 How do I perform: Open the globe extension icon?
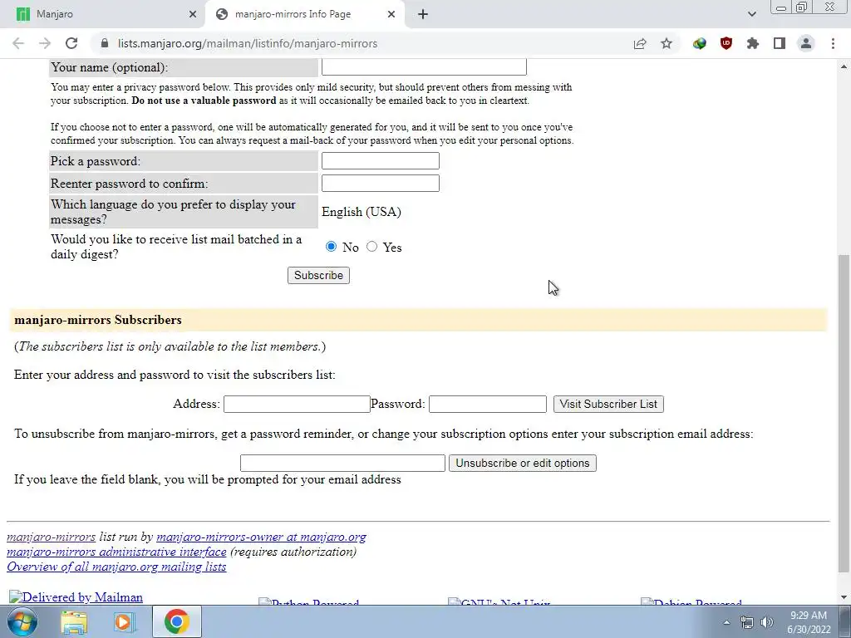click(699, 43)
